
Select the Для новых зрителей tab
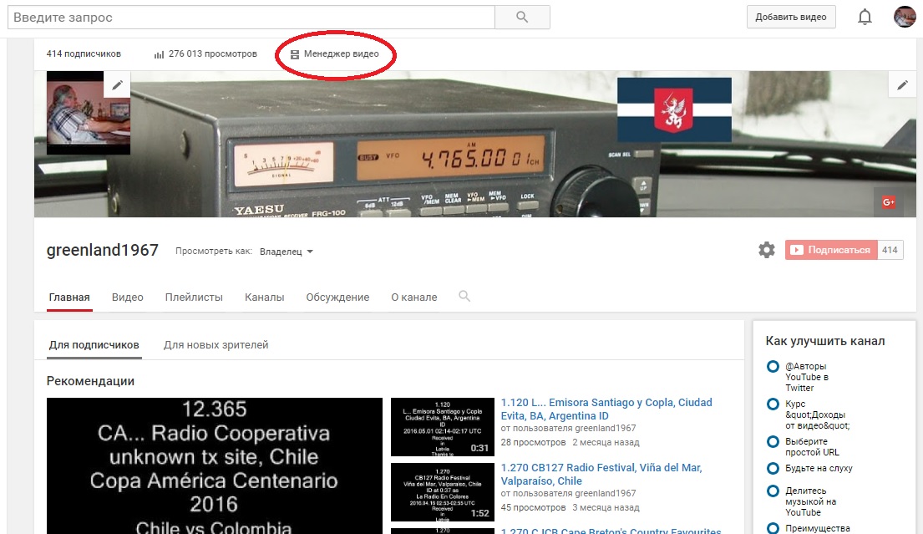pos(216,345)
